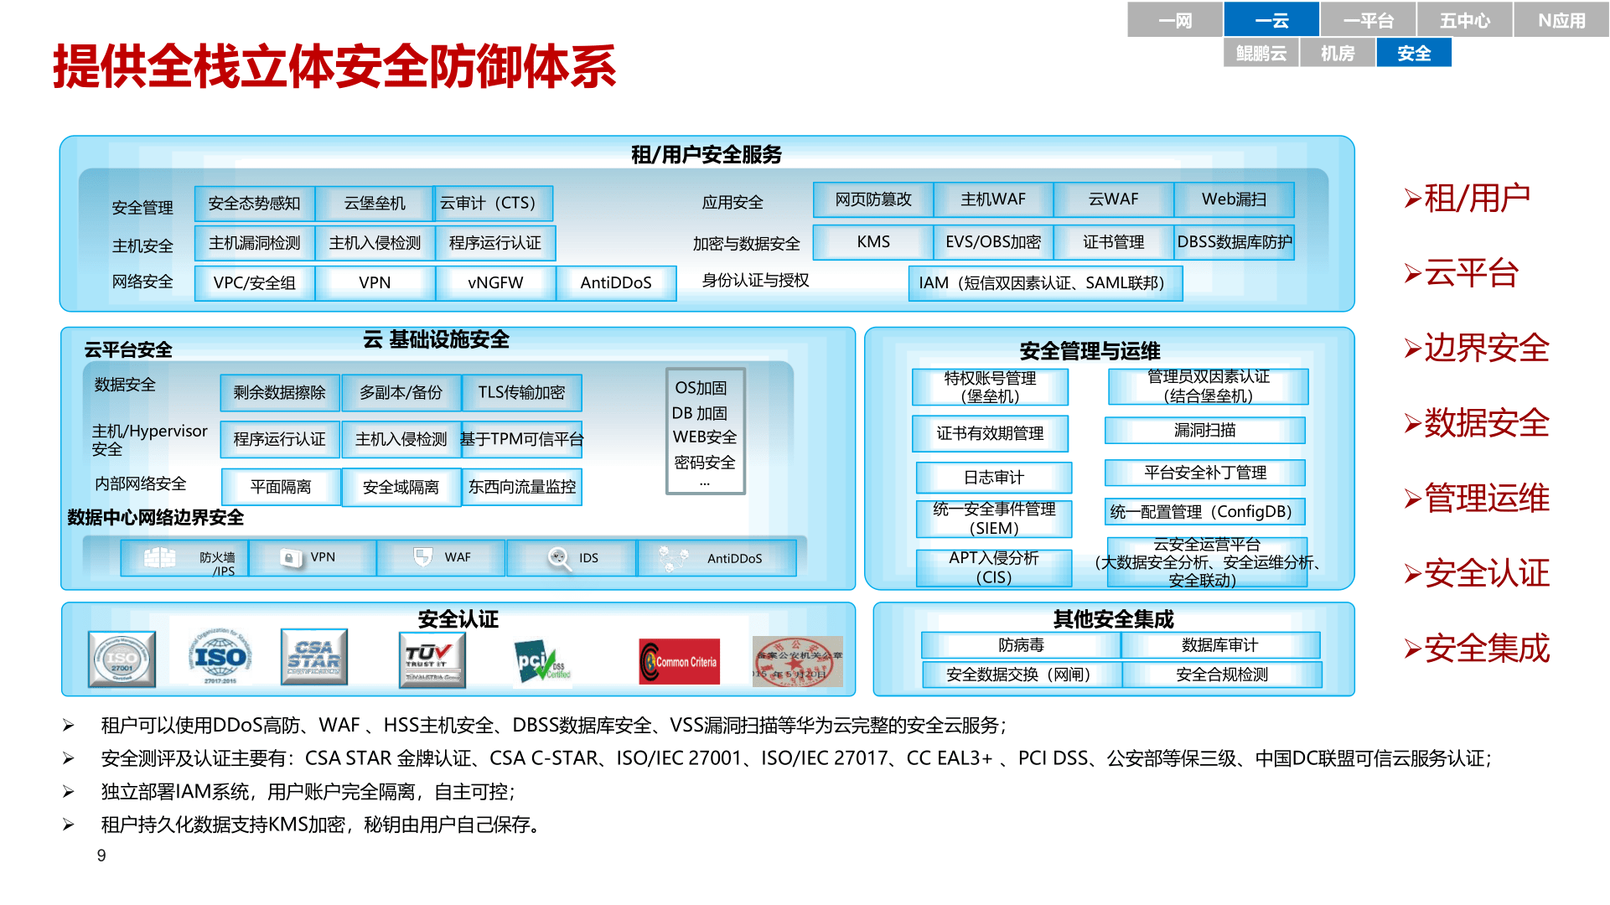Image resolution: width=1610 pixels, height=905 pixels.
Task: Click the 平台安全补丁管理 box
Action: pos(1205,473)
